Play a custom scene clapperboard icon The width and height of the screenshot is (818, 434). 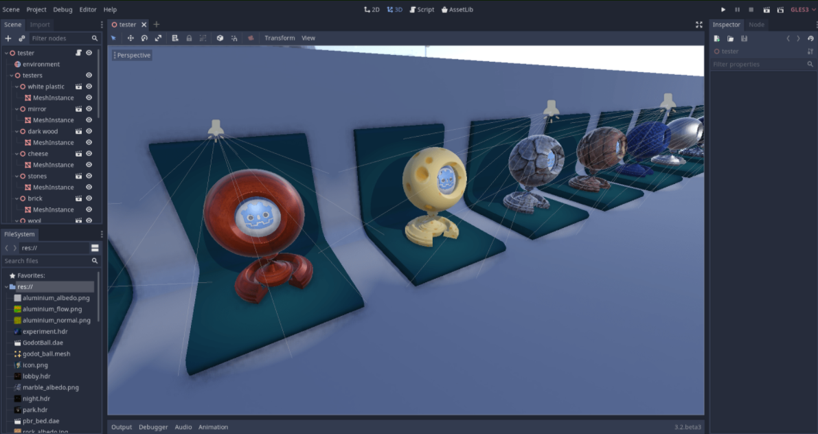click(x=780, y=10)
